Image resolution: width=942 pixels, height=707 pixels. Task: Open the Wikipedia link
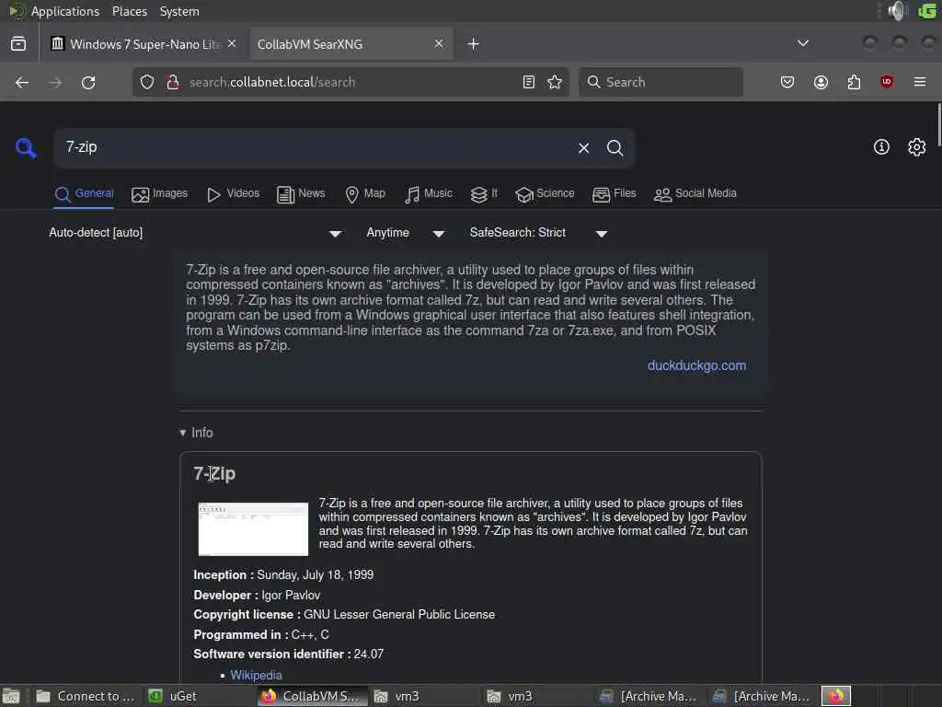pyautogui.click(x=256, y=675)
